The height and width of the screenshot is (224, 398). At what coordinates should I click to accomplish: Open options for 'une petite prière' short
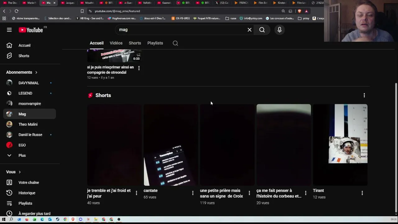(x=249, y=193)
